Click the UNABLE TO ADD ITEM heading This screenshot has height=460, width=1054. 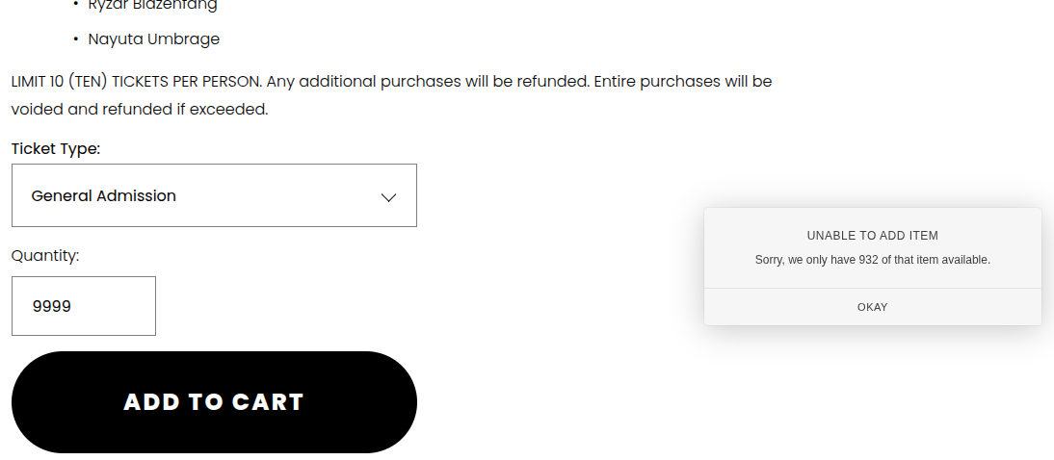coord(872,235)
